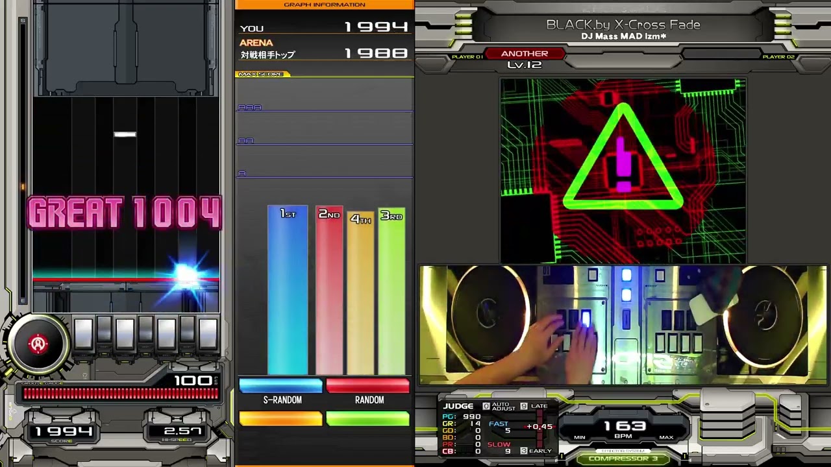Screen dimensions: 831x467
Task: Click the 対戦相手トップ label
Action: point(267,55)
